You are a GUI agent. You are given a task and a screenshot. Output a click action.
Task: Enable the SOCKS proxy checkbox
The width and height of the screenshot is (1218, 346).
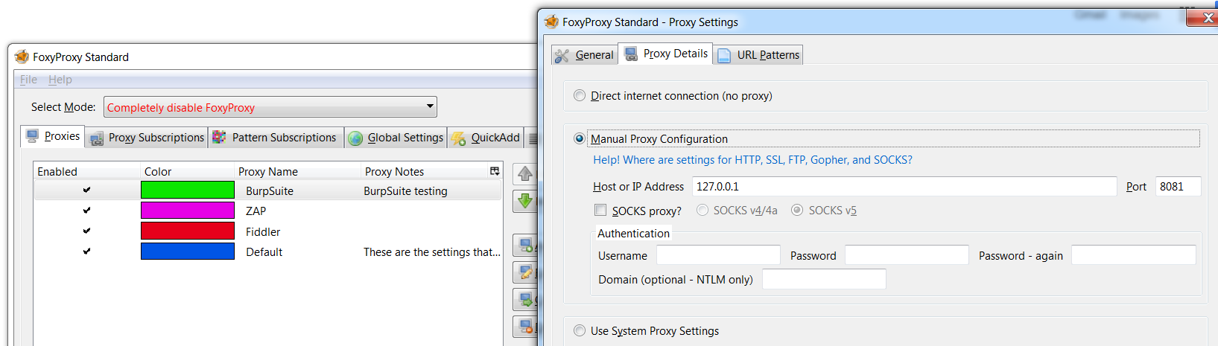(600, 211)
